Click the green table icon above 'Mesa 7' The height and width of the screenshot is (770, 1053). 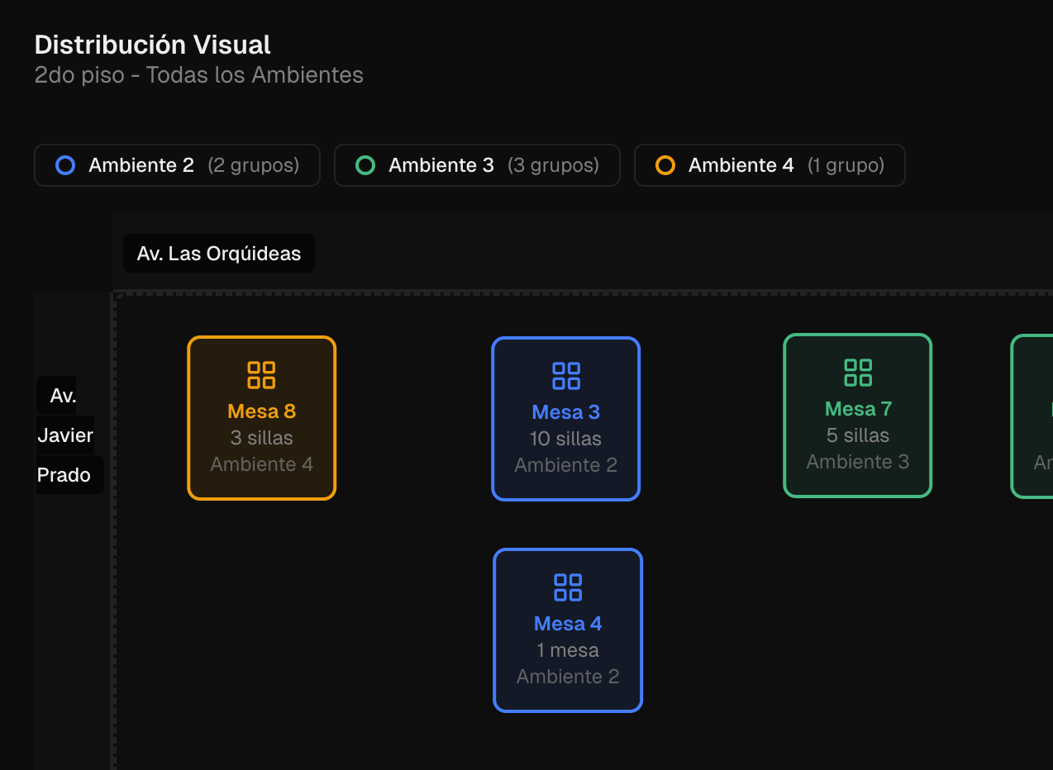tap(857, 372)
